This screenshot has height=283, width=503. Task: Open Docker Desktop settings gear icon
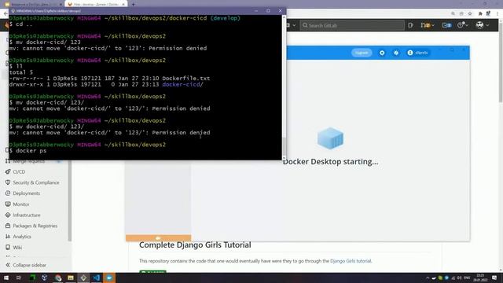click(x=382, y=53)
